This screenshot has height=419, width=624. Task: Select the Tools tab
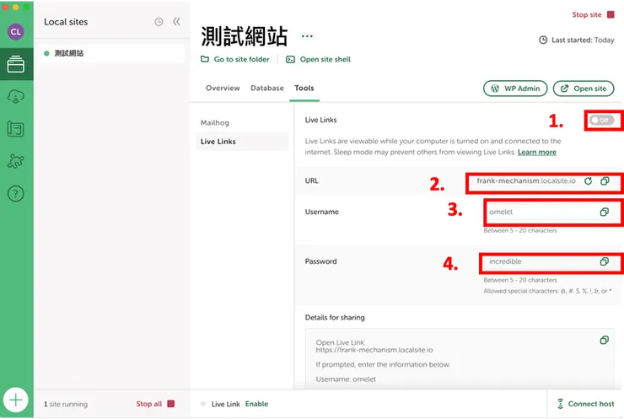coord(304,88)
